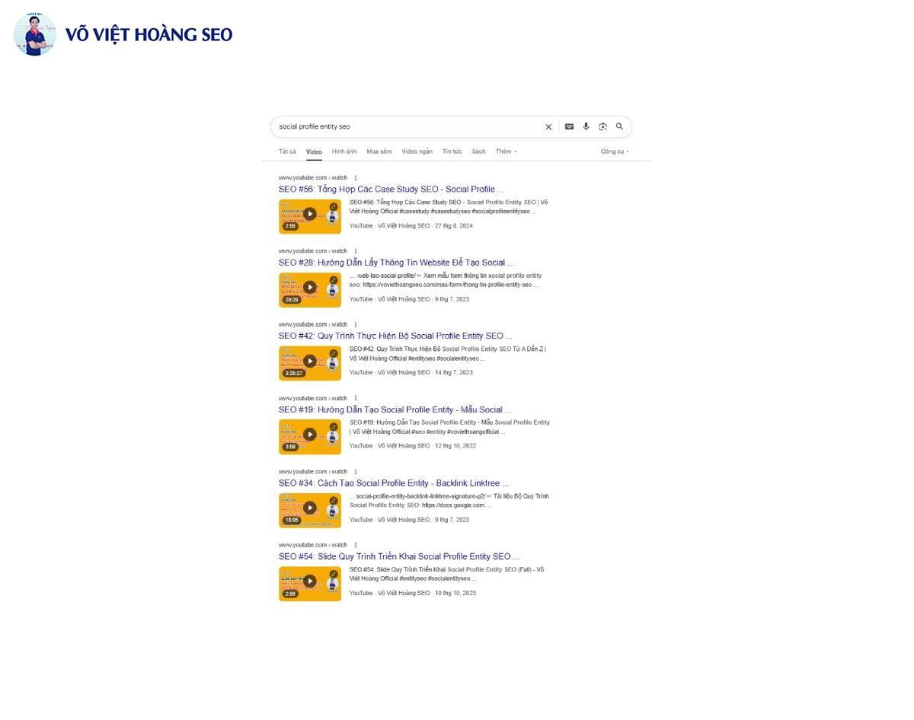Open three-dot menu for SEO #54 result
Screen dimensions: 914x720
356,545
